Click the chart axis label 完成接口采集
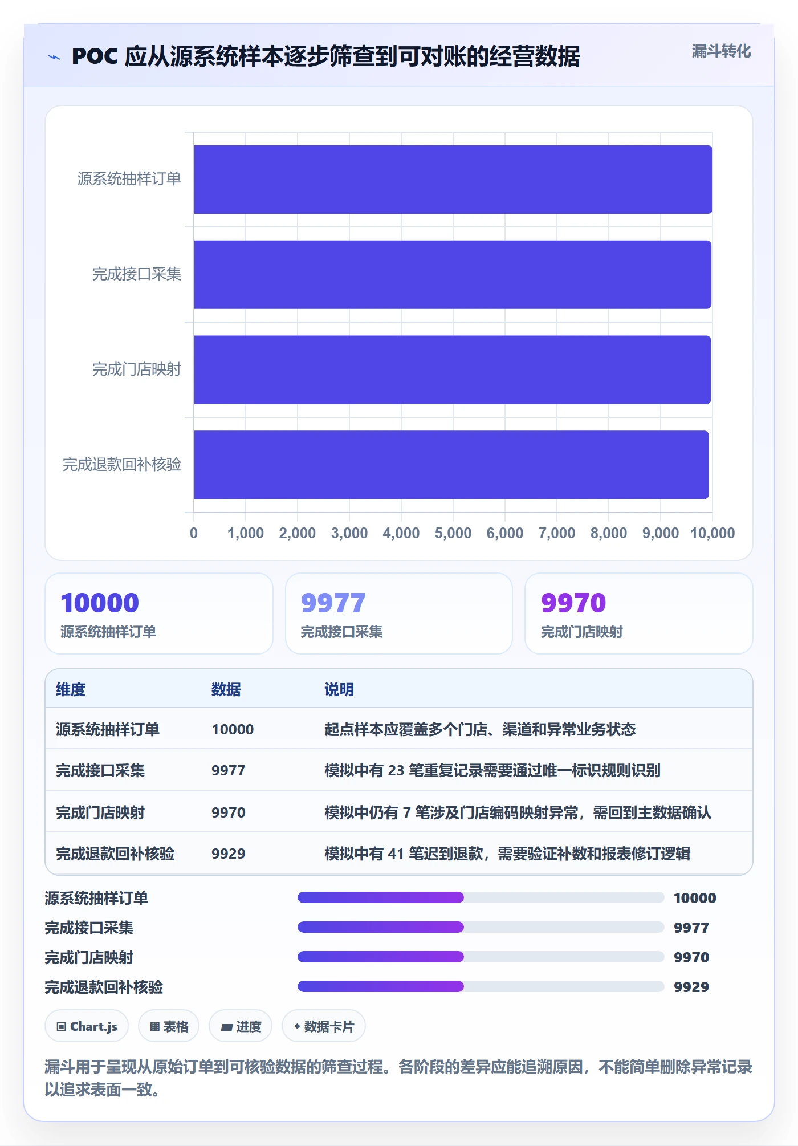The image size is (798, 1146). [x=137, y=274]
